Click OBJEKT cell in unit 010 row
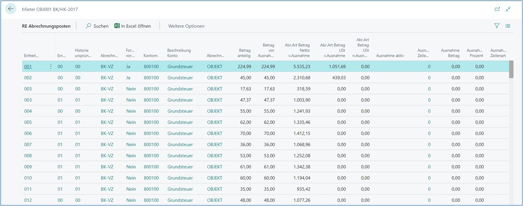523x206 pixels. [x=215, y=178]
